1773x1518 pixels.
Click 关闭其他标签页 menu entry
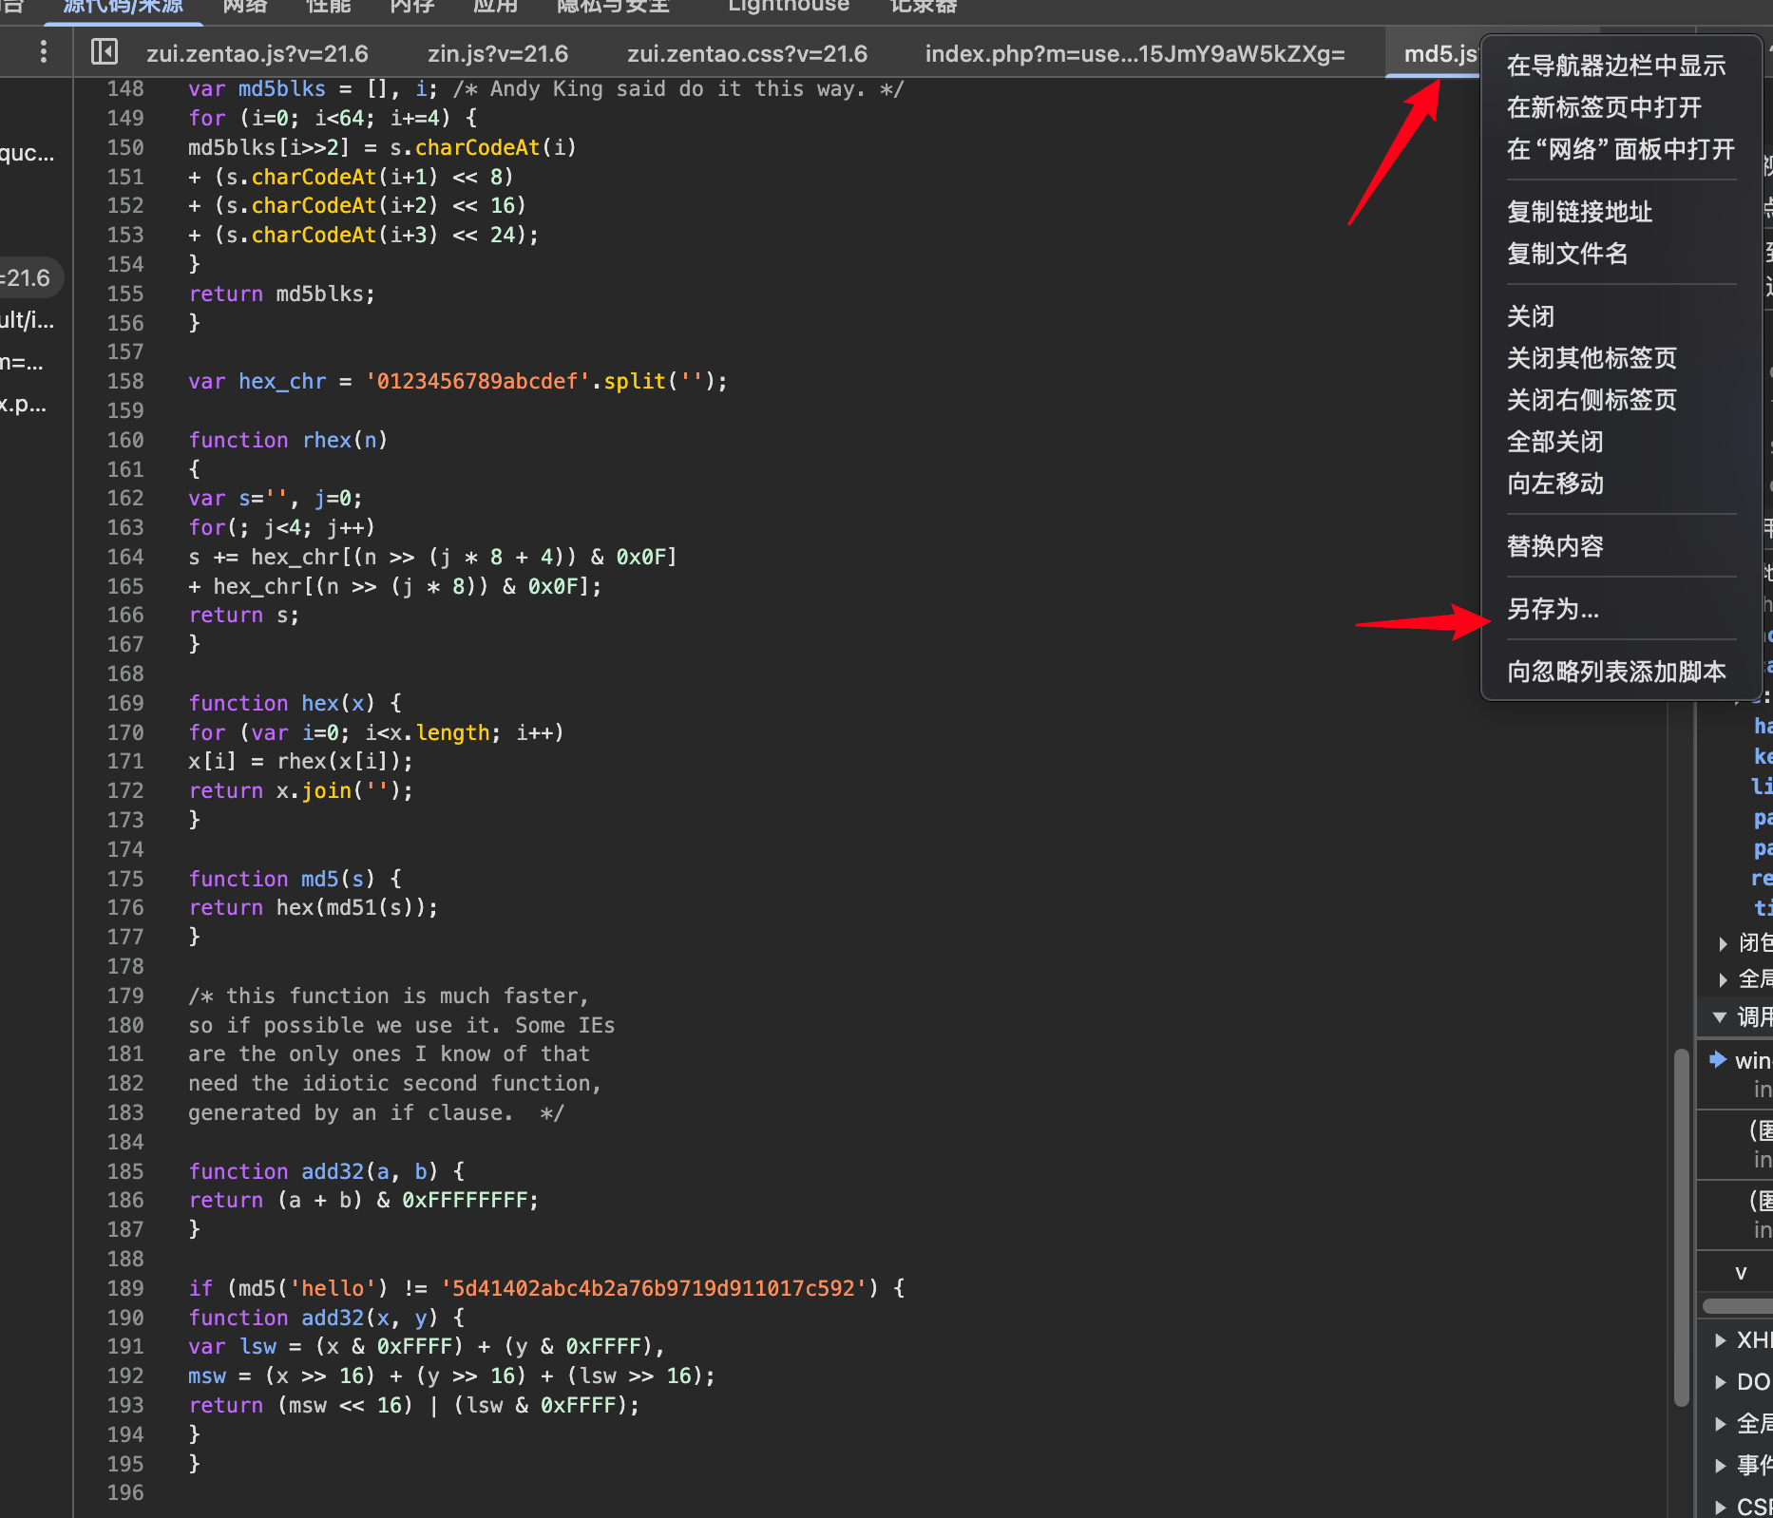pos(1592,358)
